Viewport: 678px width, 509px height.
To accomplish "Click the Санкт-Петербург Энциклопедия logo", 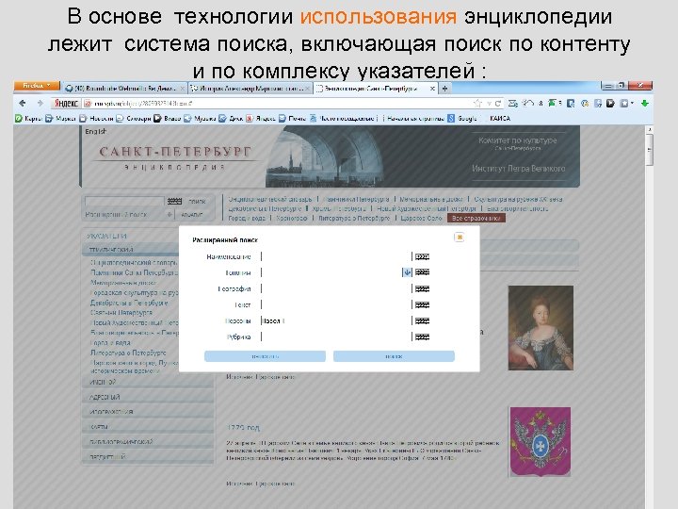I will 175,158.
